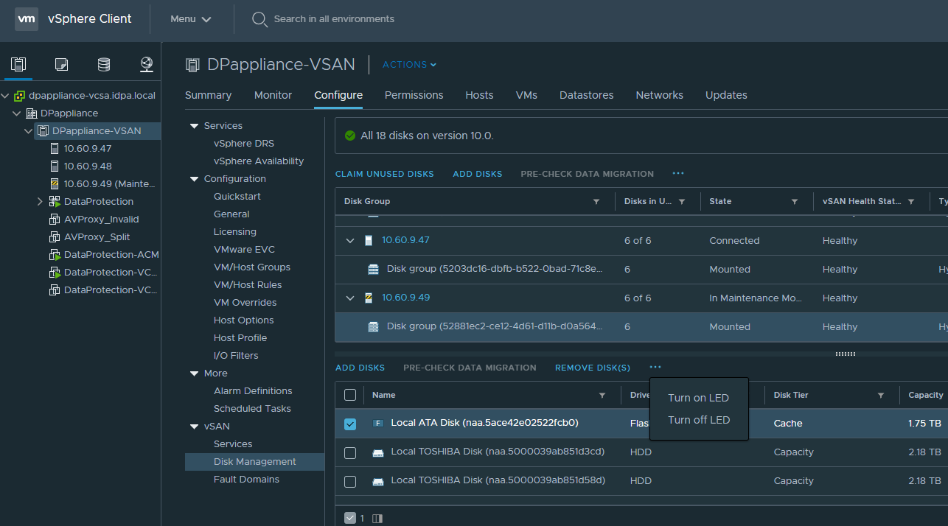Screen dimensions: 948x526
Task: Open the Hosts and Clusters inventory view icon
Action: pyautogui.click(x=18, y=65)
